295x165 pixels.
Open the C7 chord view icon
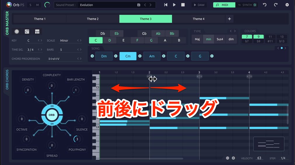[27, 31]
